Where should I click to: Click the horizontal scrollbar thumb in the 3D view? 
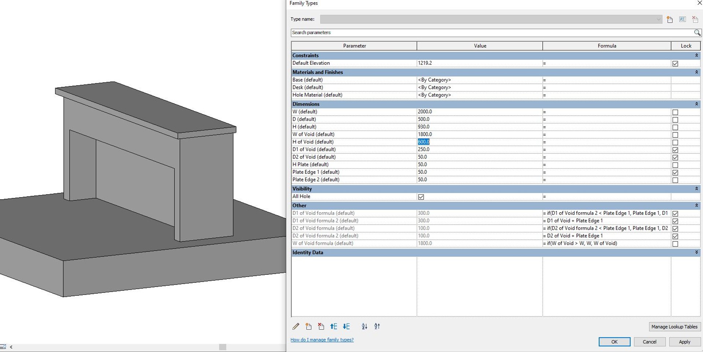coord(223,347)
